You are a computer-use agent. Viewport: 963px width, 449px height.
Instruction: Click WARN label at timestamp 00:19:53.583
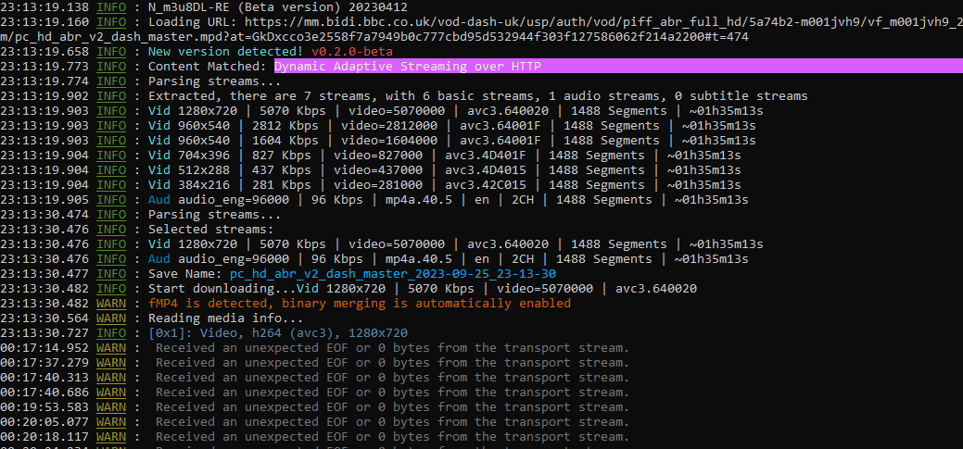111,407
